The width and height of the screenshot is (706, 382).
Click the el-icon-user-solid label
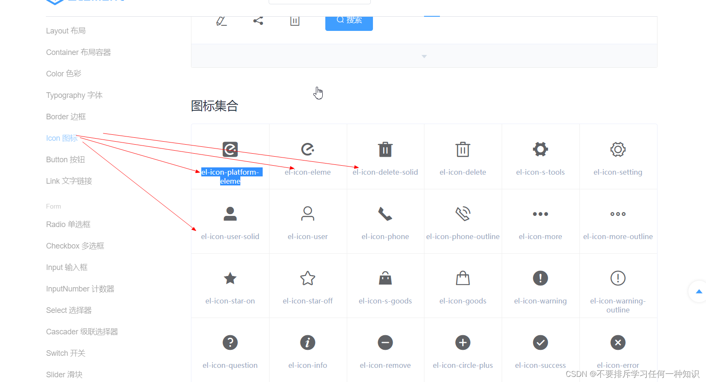click(230, 236)
